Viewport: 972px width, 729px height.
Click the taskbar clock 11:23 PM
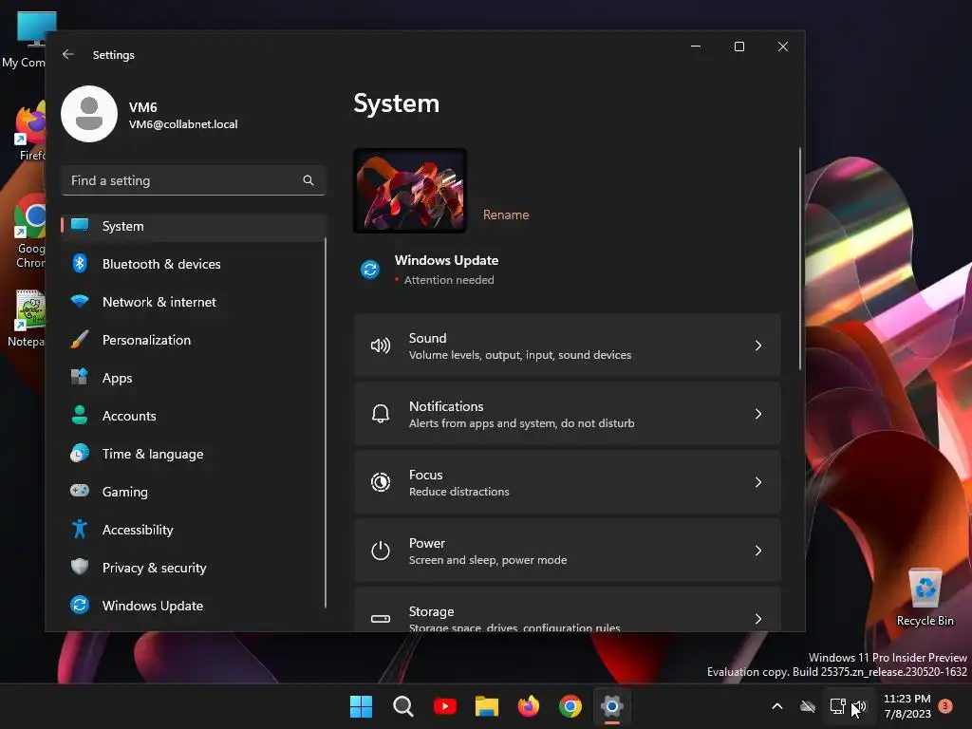[x=907, y=699]
